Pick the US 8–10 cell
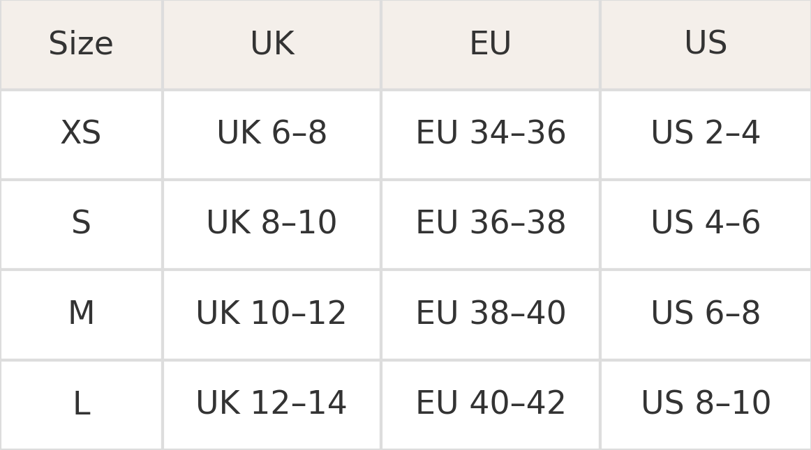Screen dimensions: 811x450 (706, 404)
